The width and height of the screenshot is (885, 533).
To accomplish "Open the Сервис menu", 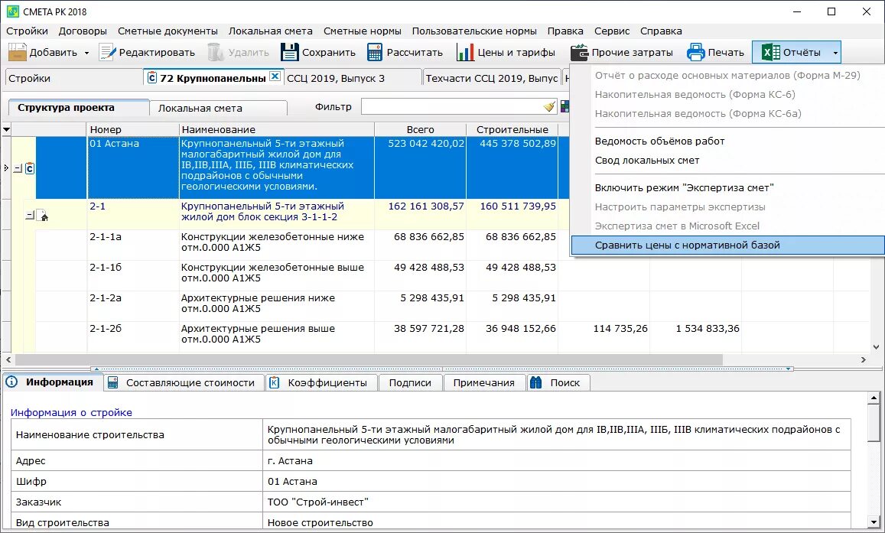I will click(x=612, y=31).
